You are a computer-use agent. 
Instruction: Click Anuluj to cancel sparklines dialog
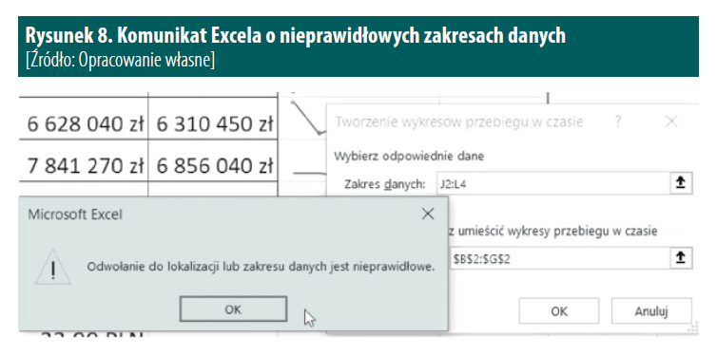coord(651,311)
